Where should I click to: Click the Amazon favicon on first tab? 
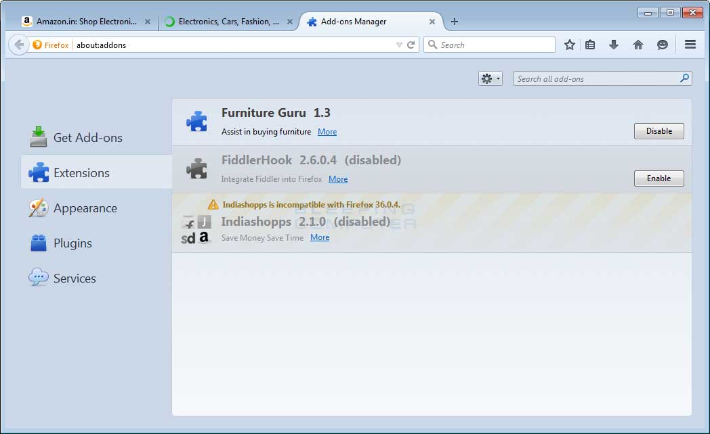click(26, 21)
